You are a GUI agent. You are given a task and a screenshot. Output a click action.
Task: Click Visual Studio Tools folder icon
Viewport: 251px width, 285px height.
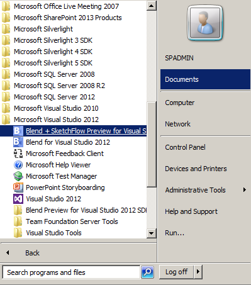pyautogui.click(x=18, y=233)
